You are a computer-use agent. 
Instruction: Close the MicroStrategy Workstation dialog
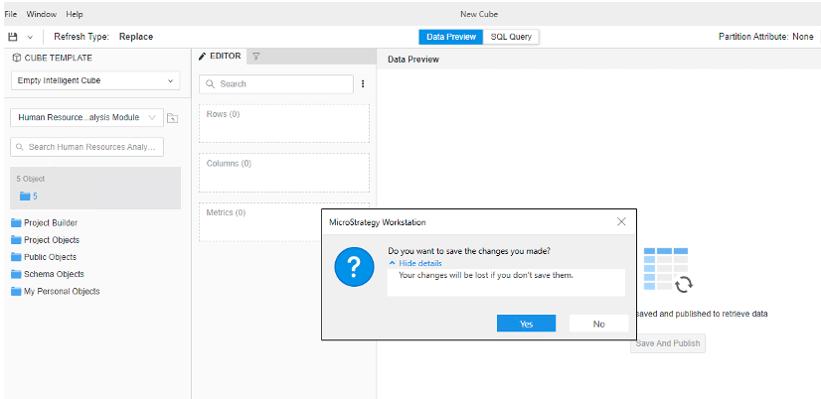pyautogui.click(x=621, y=222)
